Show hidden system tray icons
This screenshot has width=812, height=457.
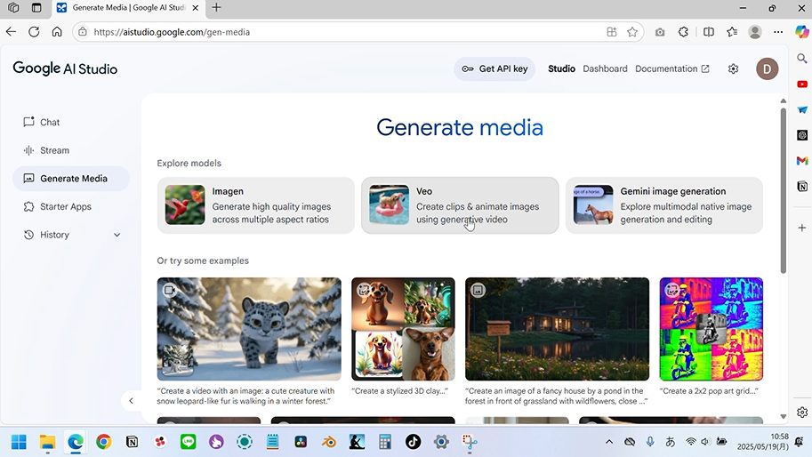click(609, 442)
